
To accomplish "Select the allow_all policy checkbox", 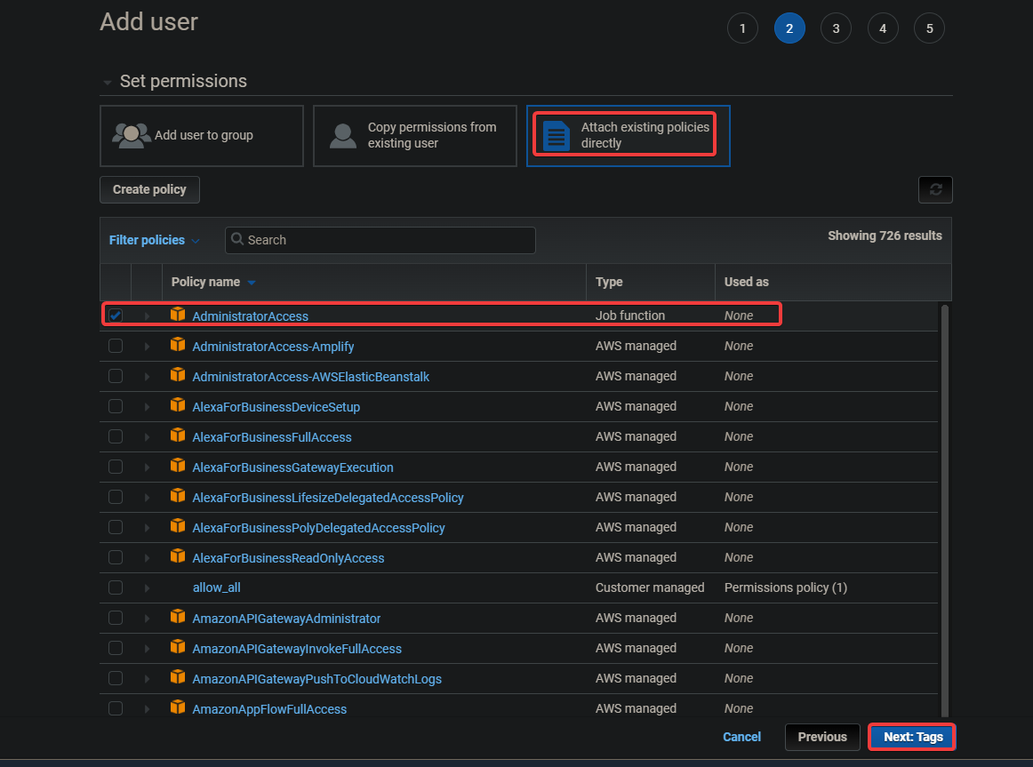I will [x=116, y=587].
